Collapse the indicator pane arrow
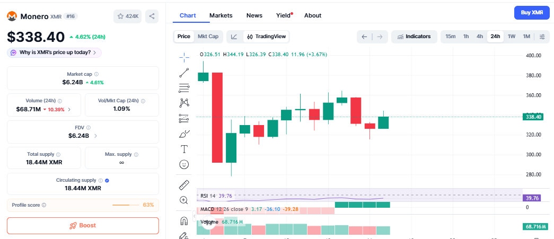The image size is (554, 239). pyautogui.click(x=194, y=216)
